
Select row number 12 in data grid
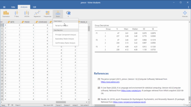coord(2,59)
